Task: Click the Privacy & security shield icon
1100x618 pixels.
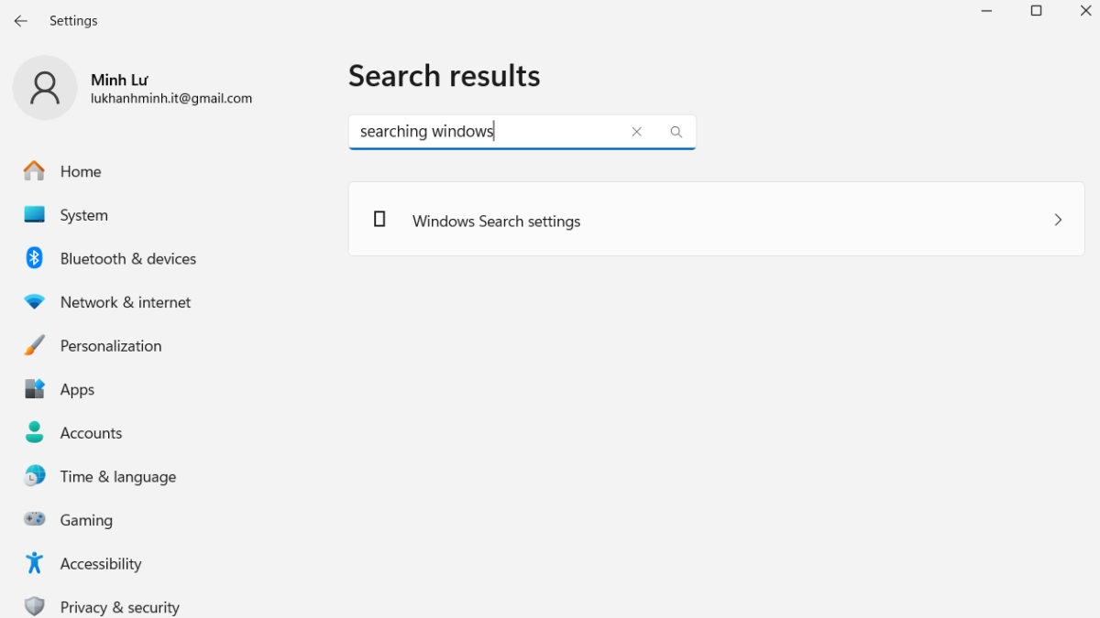Action: pos(34,607)
